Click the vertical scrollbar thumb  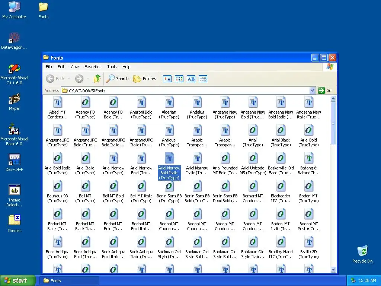pos(333,123)
